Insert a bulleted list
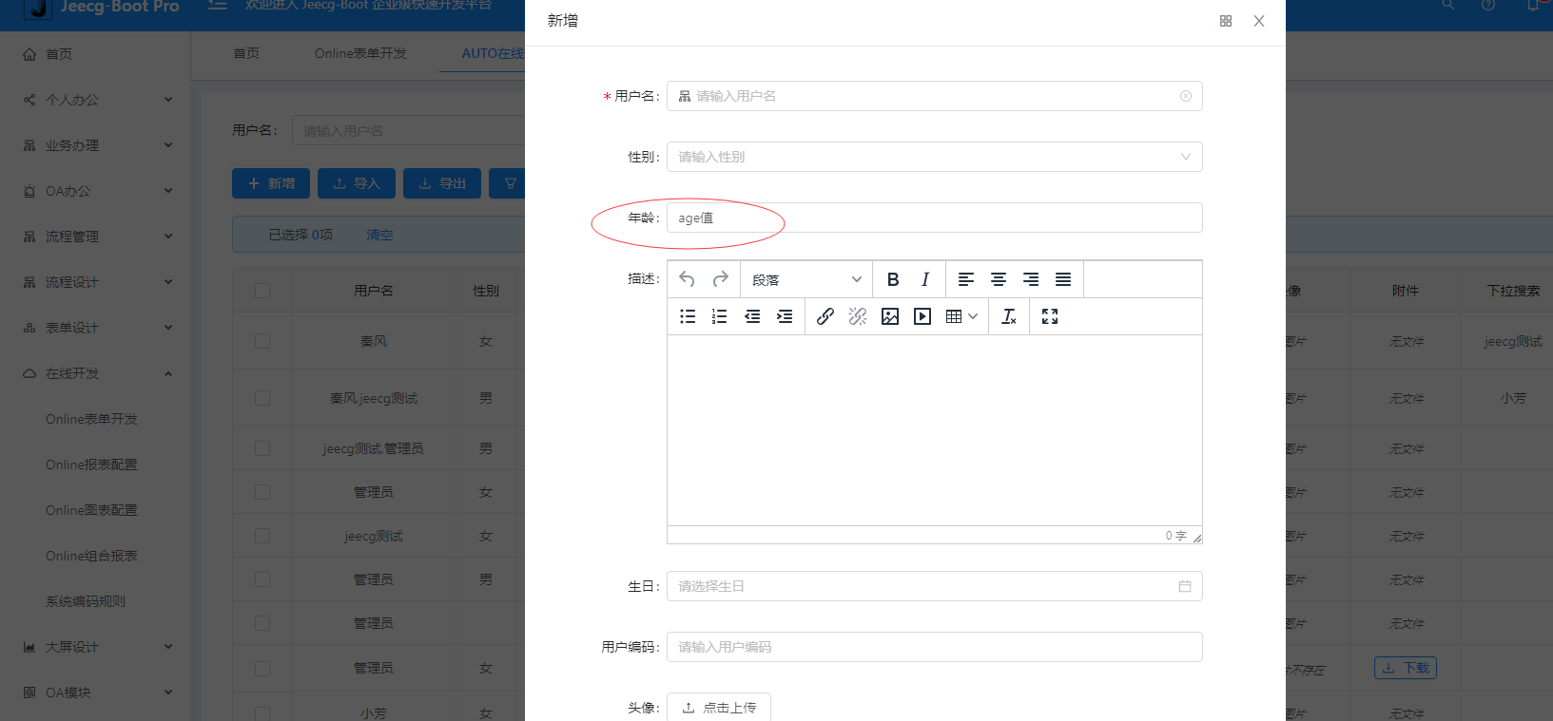Viewport: 1553px width, 721px height. coord(688,316)
